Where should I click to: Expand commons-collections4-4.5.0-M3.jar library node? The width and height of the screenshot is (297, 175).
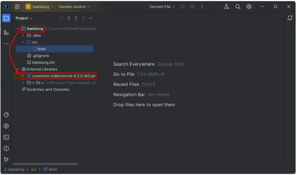(23, 76)
